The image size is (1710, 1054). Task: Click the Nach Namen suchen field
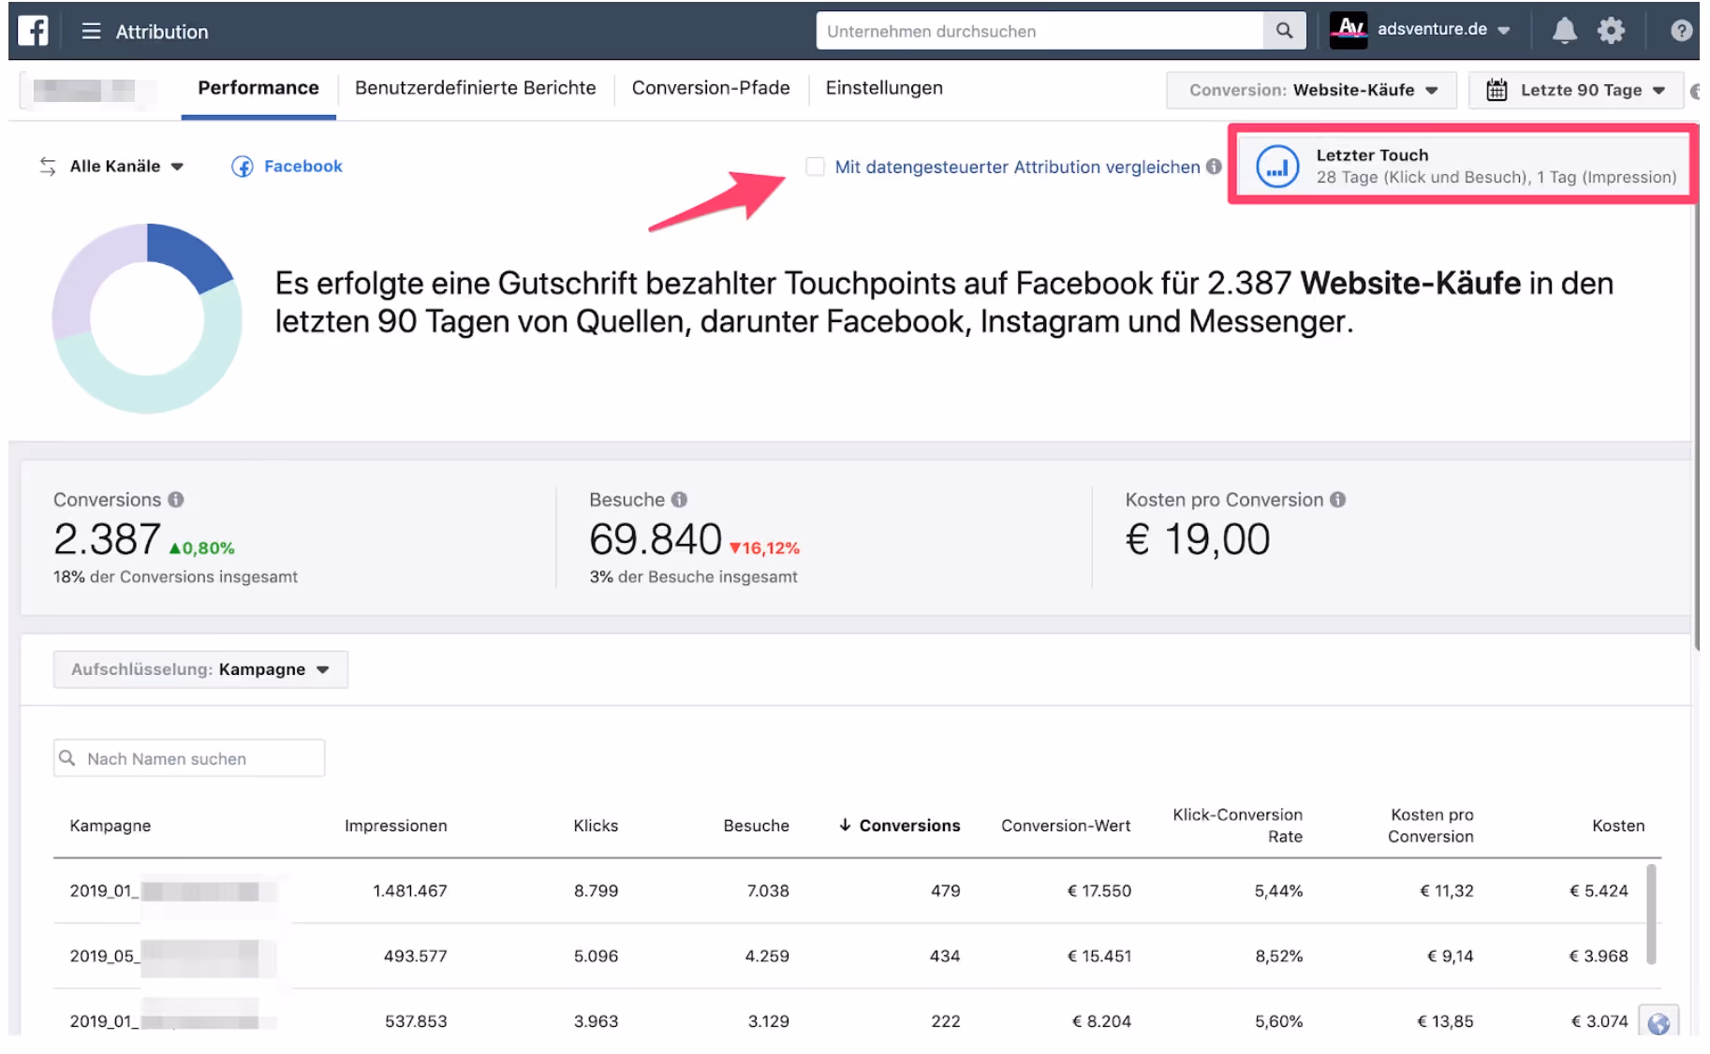(x=189, y=758)
